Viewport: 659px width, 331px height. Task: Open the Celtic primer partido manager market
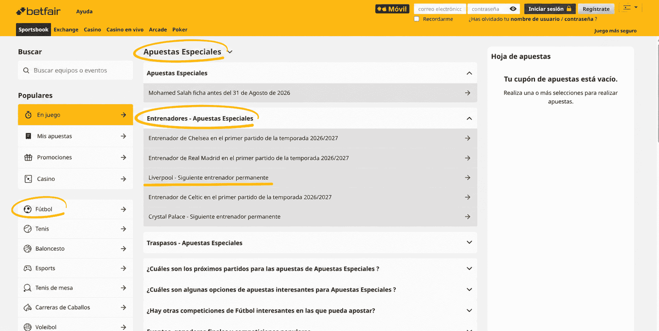point(310,197)
